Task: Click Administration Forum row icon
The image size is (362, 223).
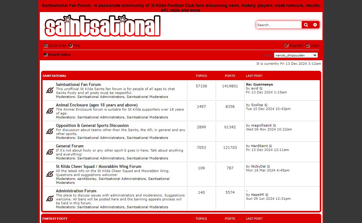Action: (x=50, y=198)
